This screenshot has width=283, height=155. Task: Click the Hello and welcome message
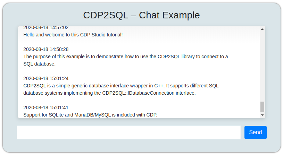[x=73, y=35]
